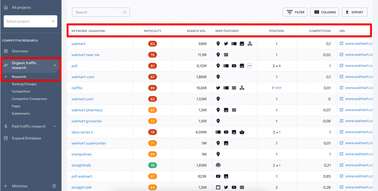This screenshot has width=378, height=191.
Task: Click the help question mark icon
Action: (54, 186)
